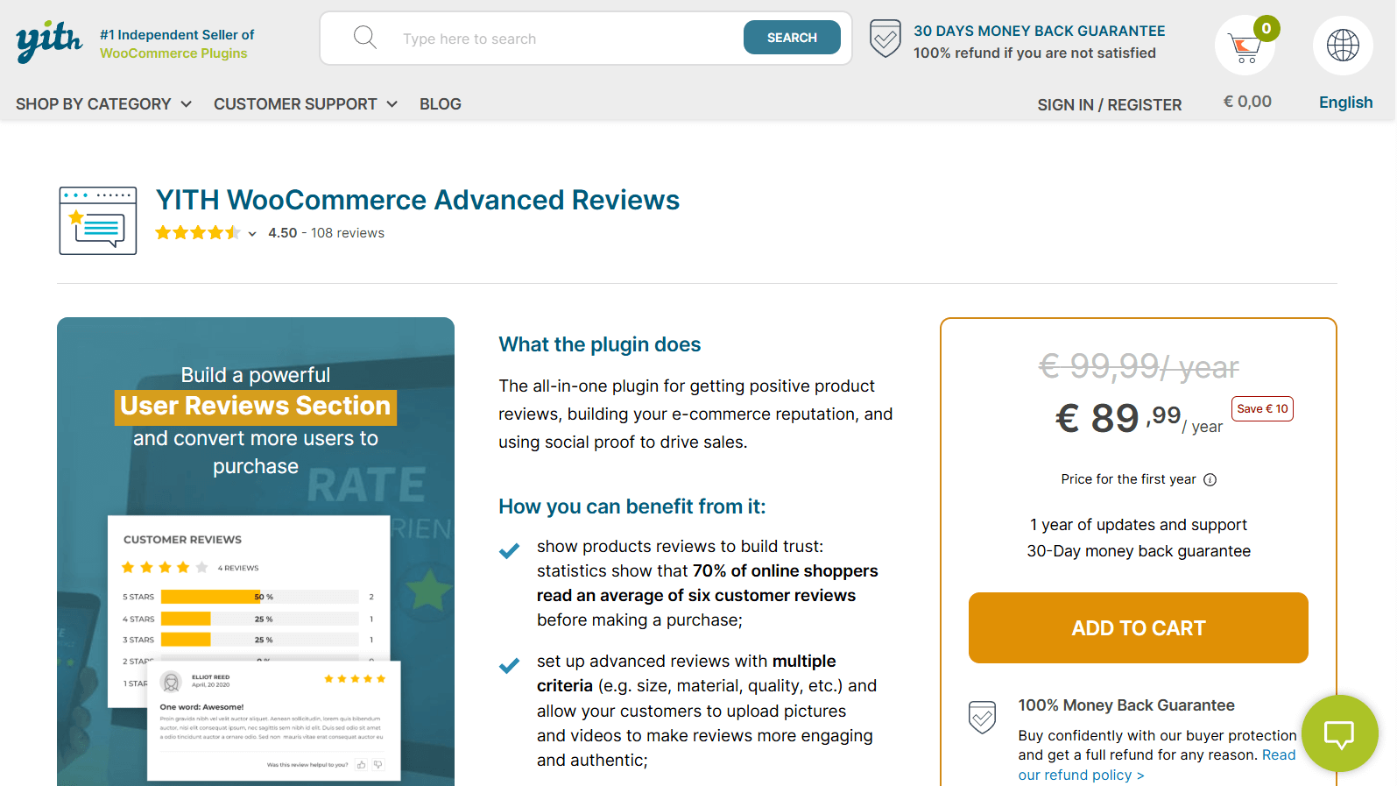Click the money back guarantee shield icon in header
This screenshot has height=786, width=1397.
pyautogui.click(x=885, y=39)
